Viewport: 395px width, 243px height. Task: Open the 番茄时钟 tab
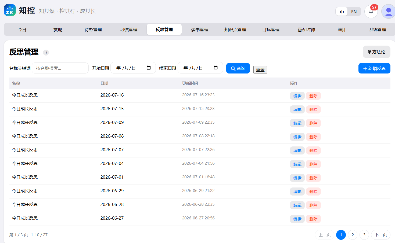(x=306, y=30)
